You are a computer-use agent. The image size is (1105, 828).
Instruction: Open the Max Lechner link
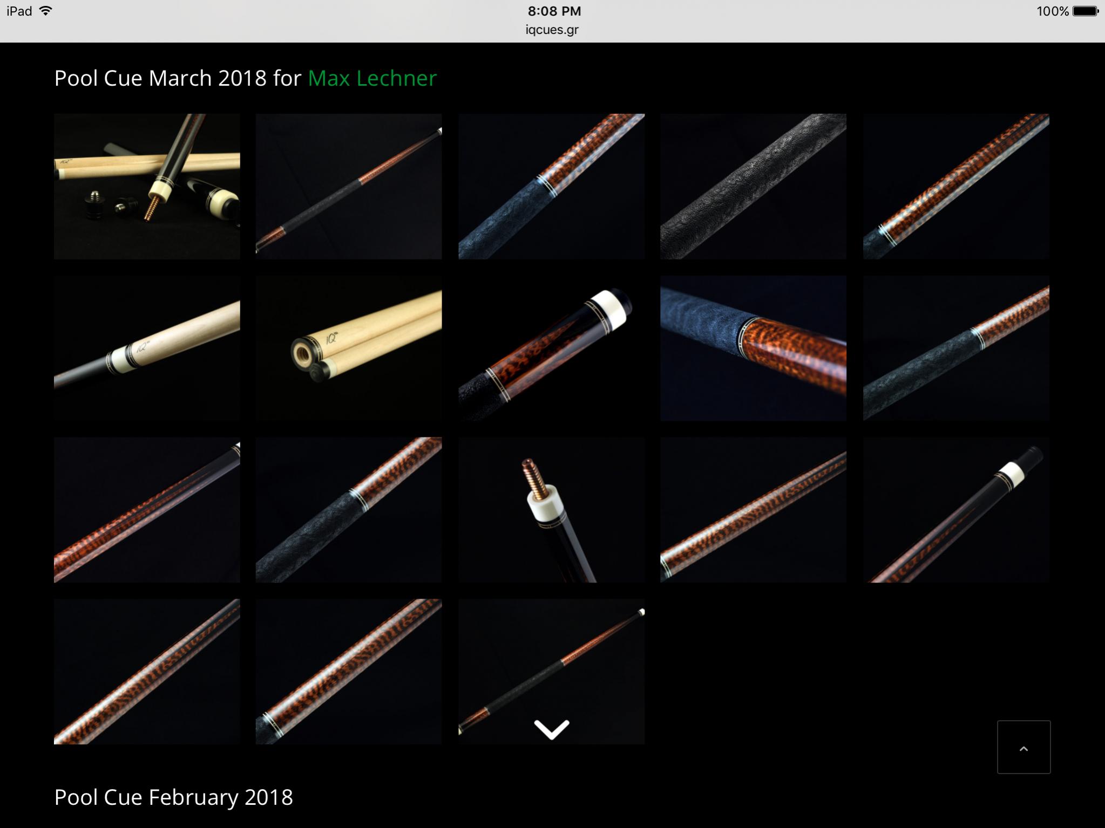tap(372, 78)
